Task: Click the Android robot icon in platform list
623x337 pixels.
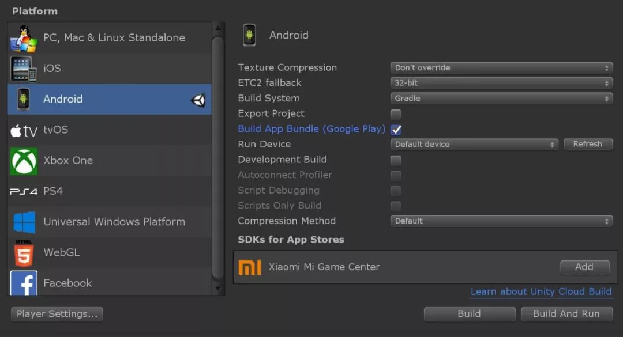Action: click(x=24, y=99)
